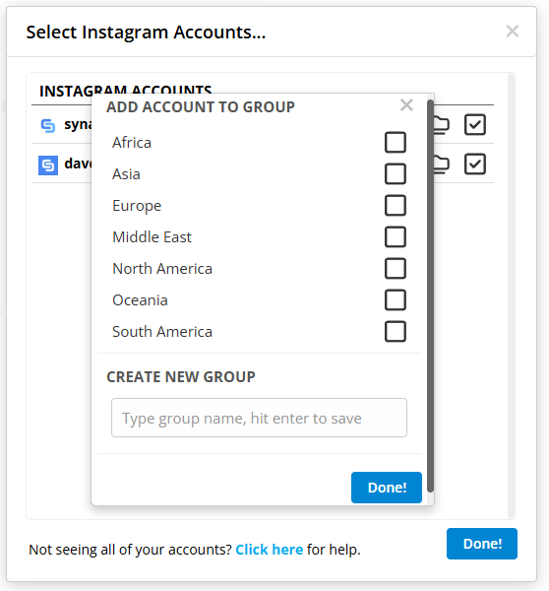Close the Add Account to Group popup
The image size is (549, 591).
click(x=406, y=105)
